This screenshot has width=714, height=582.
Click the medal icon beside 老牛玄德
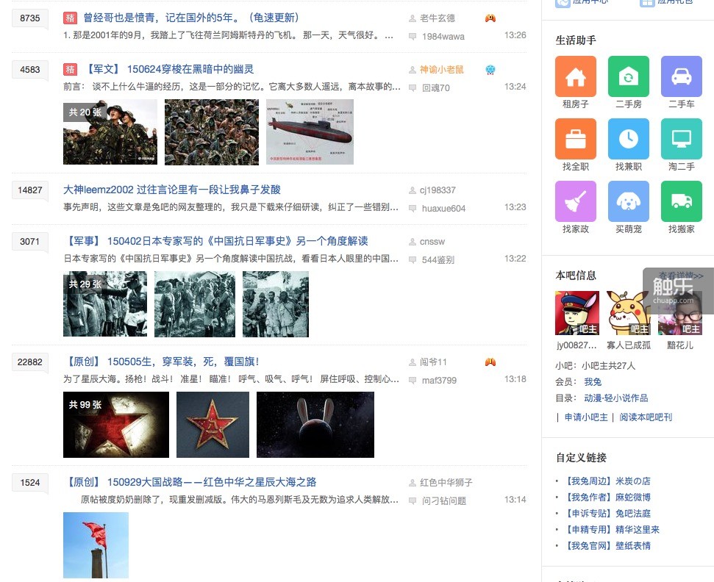tap(490, 18)
